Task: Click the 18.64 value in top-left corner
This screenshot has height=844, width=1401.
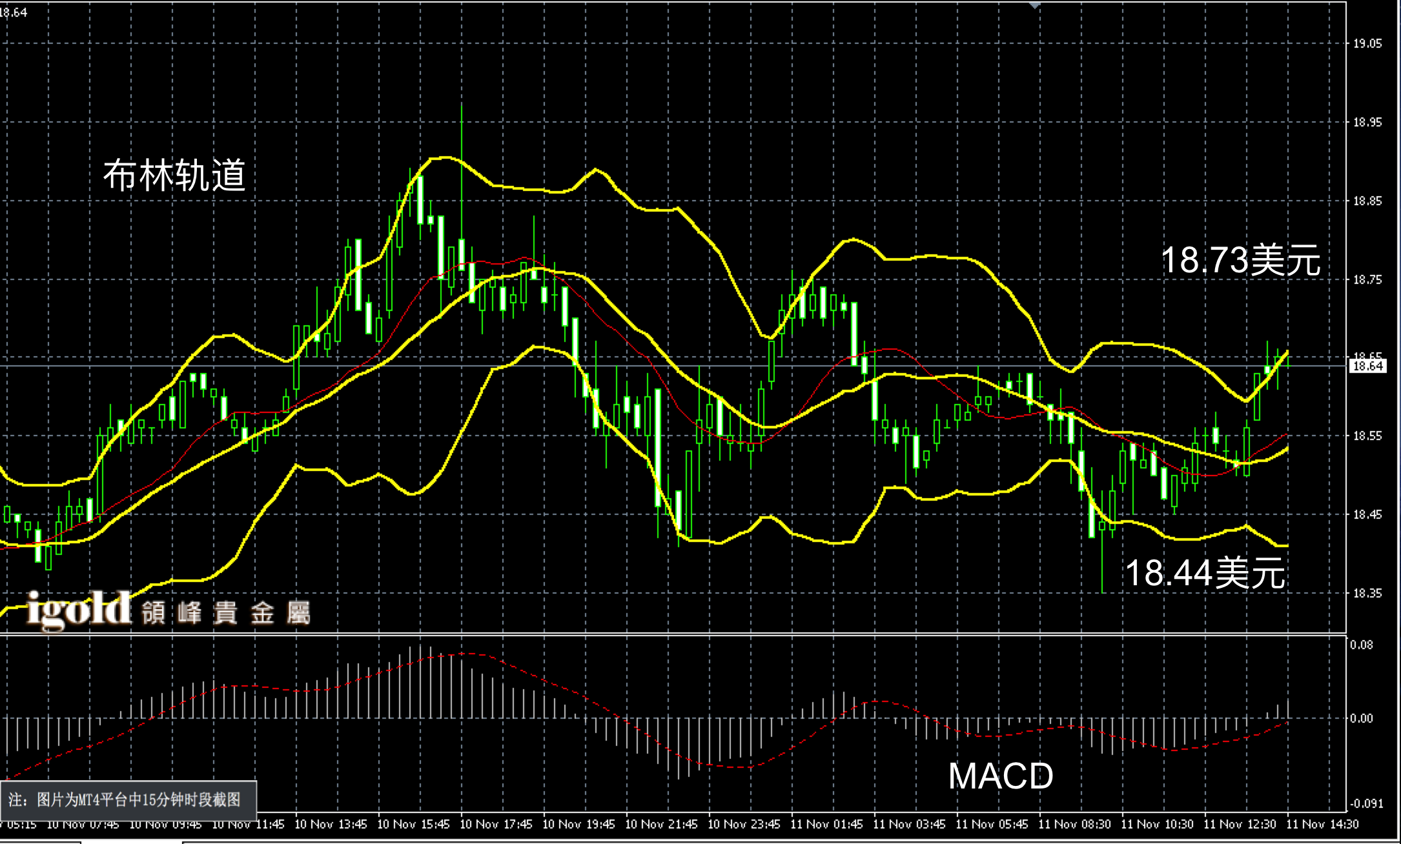Action: pos(13,12)
